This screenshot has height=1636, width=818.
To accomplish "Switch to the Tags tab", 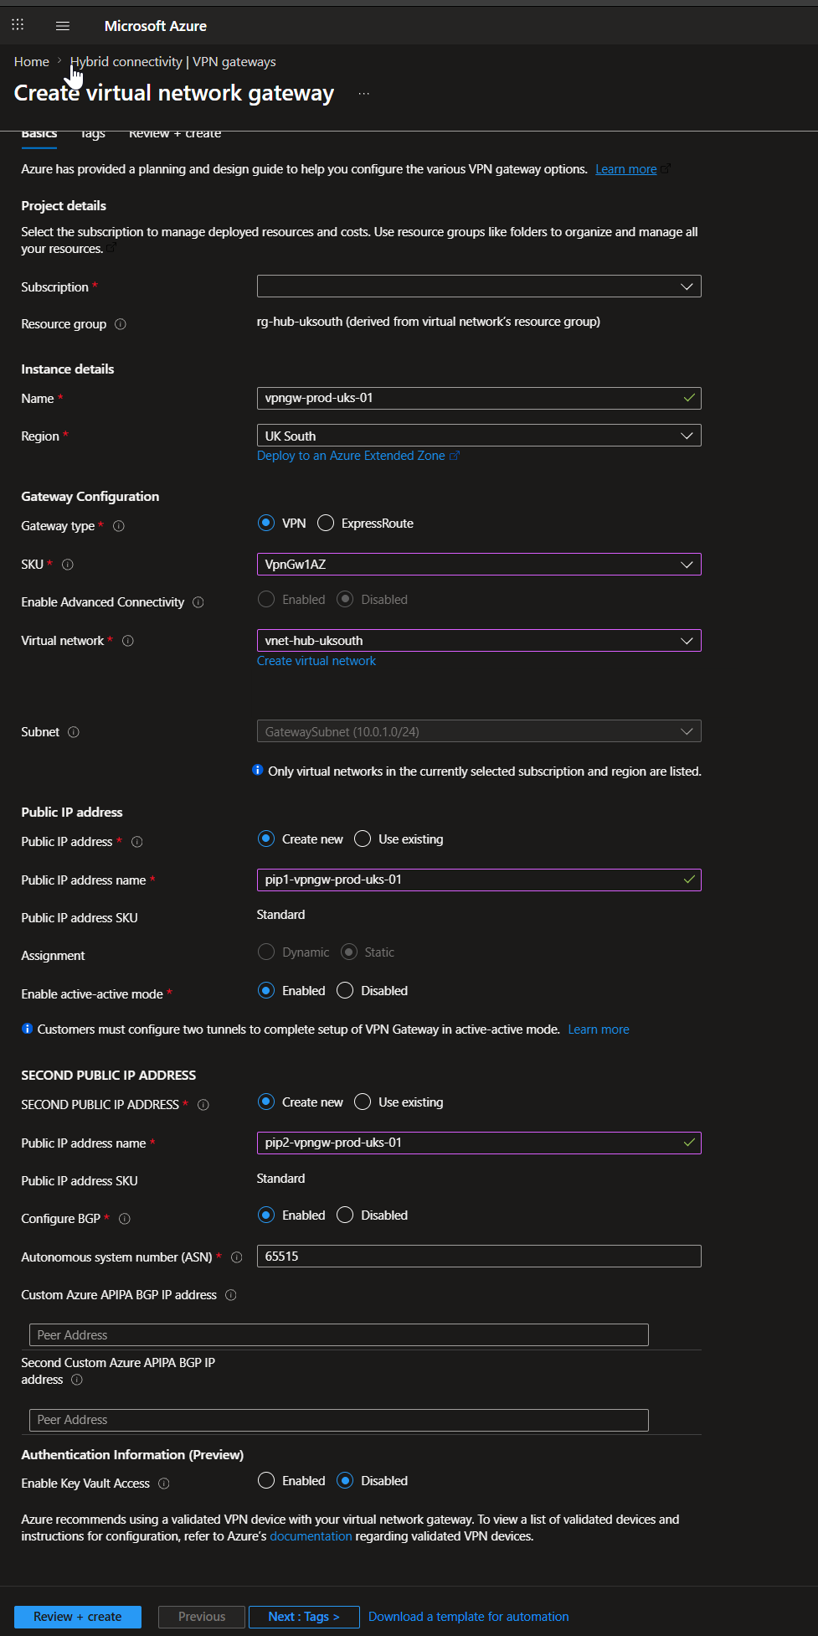I will (x=93, y=134).
